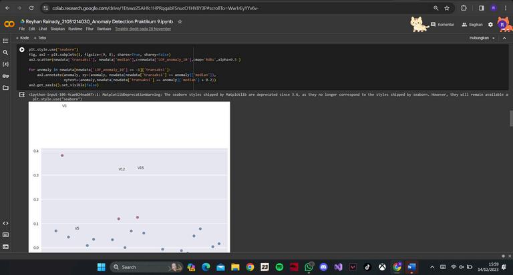
Task: Open Spotify from taskbar
Action: point(279,267)
